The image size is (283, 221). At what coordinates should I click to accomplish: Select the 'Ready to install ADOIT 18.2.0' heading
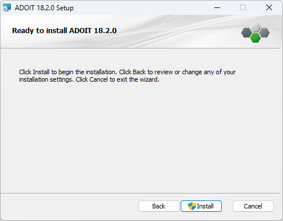(x=64, y=31)
